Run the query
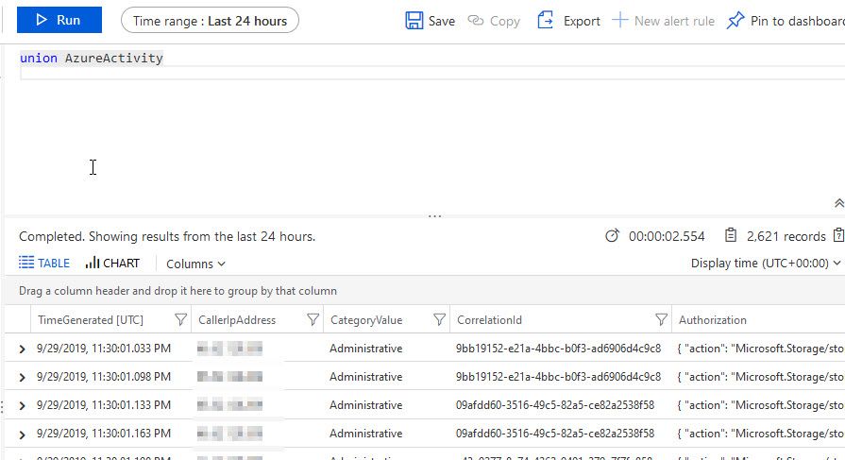 point(59,20)
